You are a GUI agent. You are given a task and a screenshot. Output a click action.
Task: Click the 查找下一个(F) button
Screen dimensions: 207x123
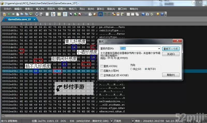point(171,49)
